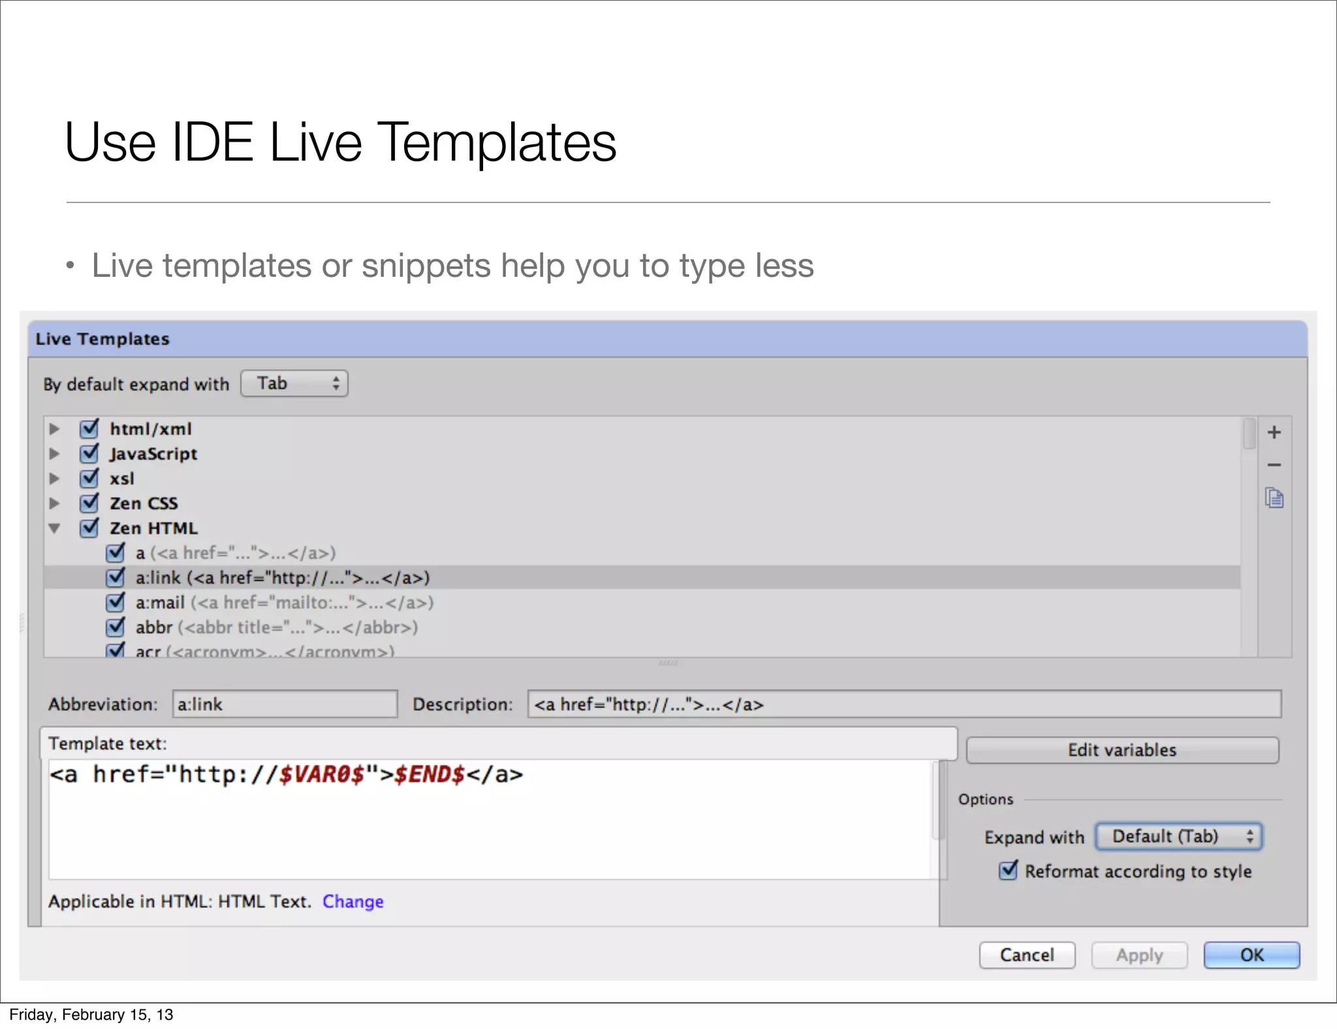Click the $END$ variable in template text
1337x1029 pixels.
430,774
